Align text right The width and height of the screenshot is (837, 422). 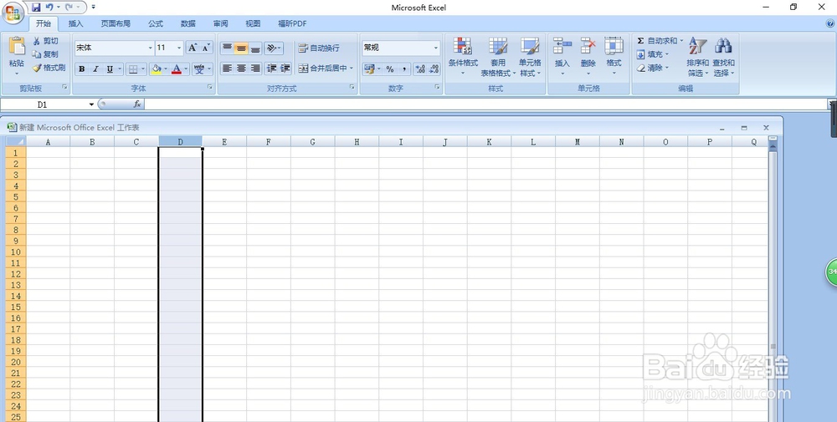coord(255,69)
